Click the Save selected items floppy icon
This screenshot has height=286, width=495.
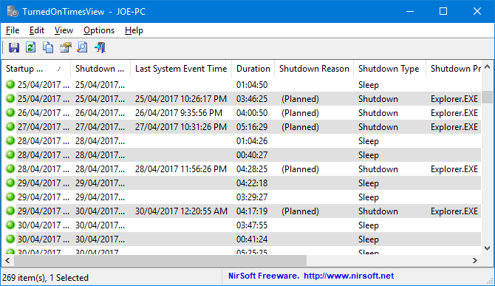click(13, 47)
